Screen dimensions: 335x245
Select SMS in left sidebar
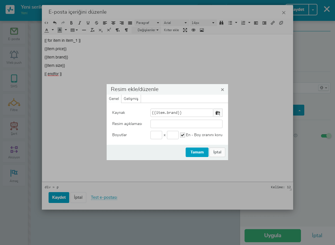tap(14, 81)
